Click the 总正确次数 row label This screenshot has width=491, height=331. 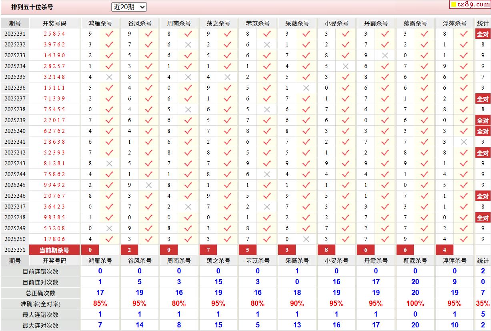(x=40, y=293)
